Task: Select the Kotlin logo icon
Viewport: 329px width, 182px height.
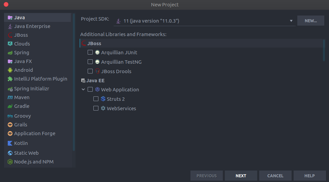Action: [10, 143]
